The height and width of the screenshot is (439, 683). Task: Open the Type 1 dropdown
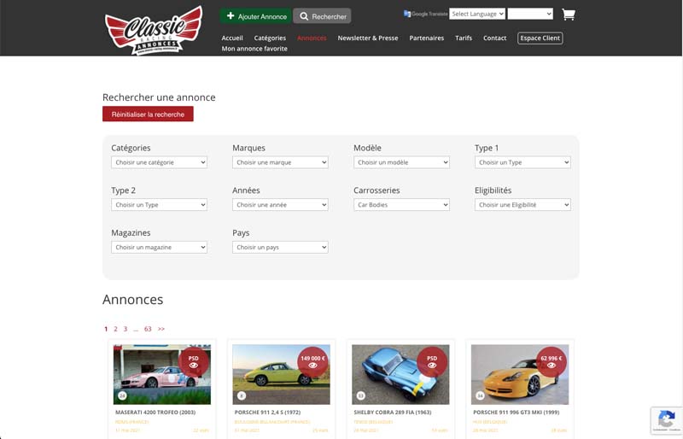tap(522, 162)
